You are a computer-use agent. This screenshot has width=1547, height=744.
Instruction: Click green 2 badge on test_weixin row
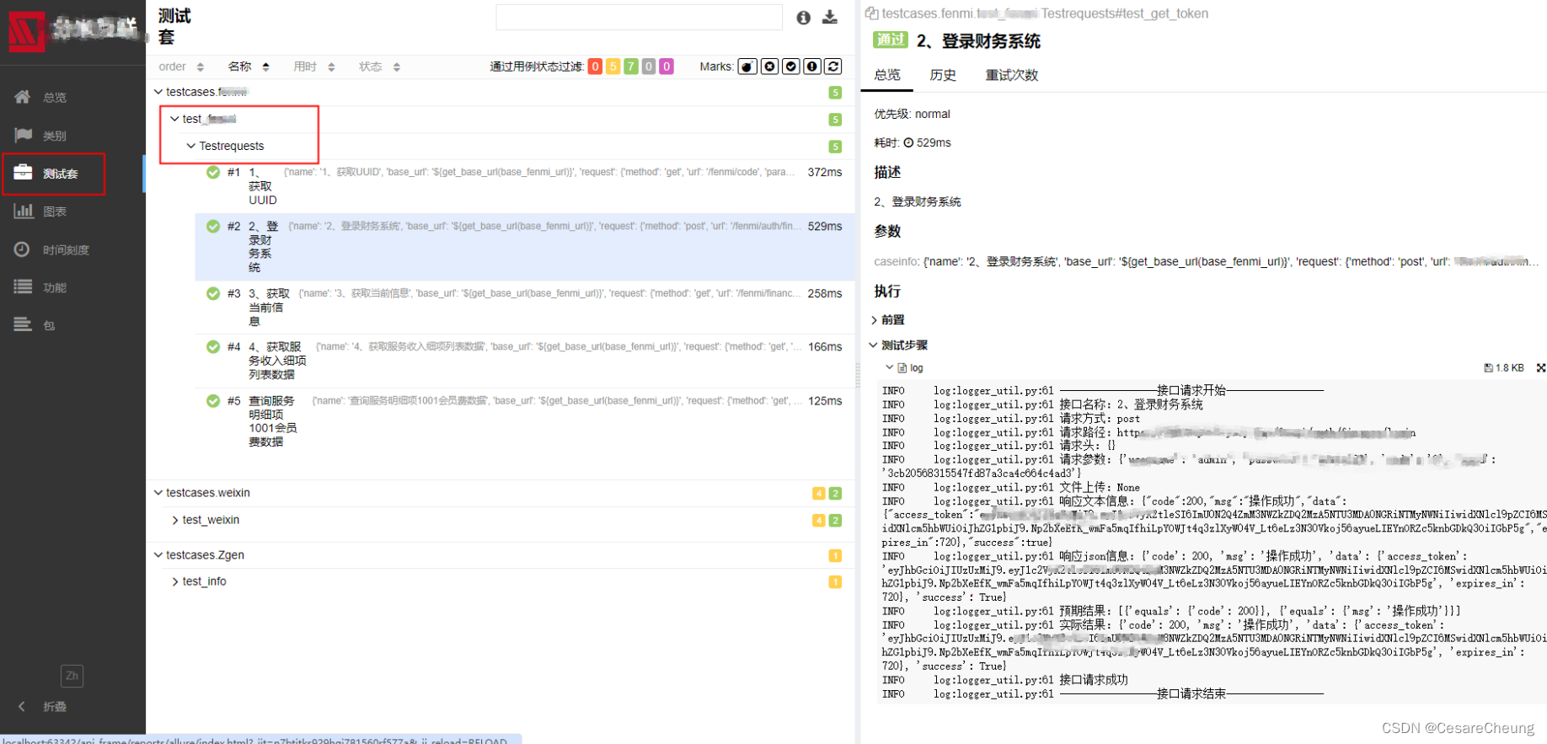(835, 521)
